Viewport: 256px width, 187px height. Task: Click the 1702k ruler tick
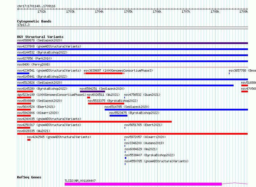pyautogui.click(x=42, y=12)
